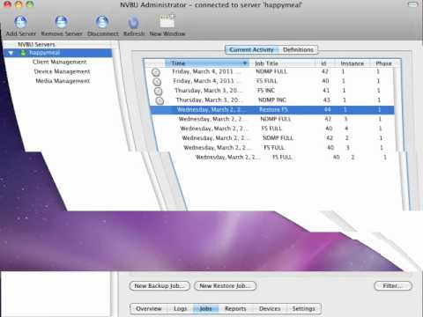The height and width of the screenshot is (317, 423).
Task: Select FS FULL job with instance 4
Action: (274, 129)
